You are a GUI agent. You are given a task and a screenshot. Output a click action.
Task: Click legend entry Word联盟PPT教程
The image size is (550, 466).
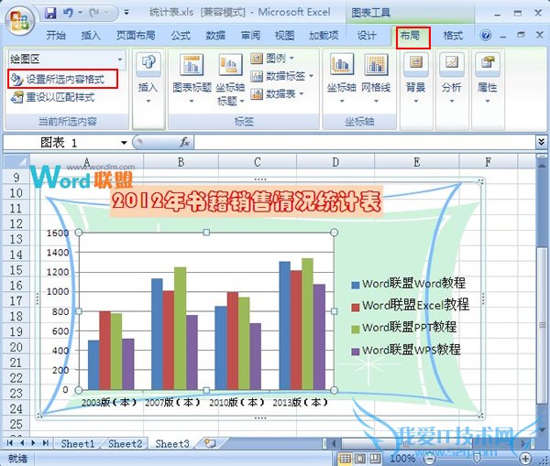coord(404,327)
